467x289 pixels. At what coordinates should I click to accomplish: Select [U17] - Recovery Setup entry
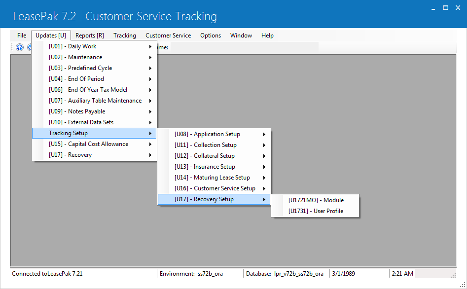214,199
